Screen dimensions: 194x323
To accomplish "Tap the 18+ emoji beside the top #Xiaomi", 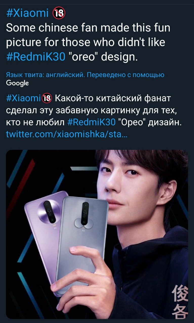I will [59, 13].
